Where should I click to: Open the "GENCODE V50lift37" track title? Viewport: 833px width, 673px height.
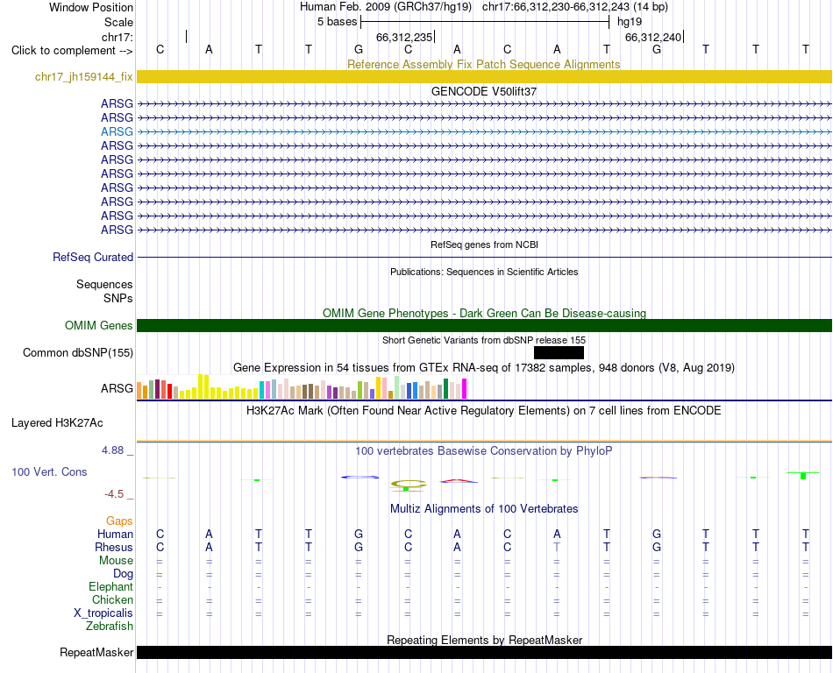pos(483,91)
